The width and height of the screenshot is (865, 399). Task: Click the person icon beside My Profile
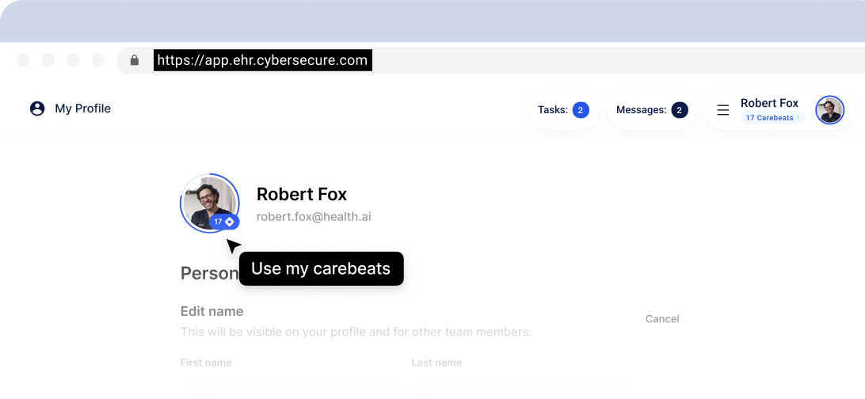pos(37,108)
